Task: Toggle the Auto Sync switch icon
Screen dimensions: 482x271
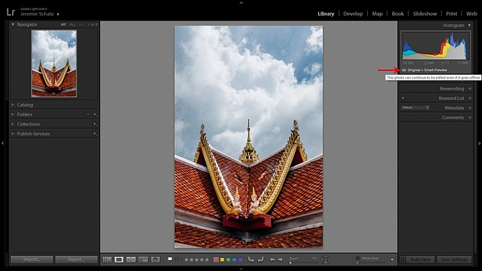Action: coord(403,260)
